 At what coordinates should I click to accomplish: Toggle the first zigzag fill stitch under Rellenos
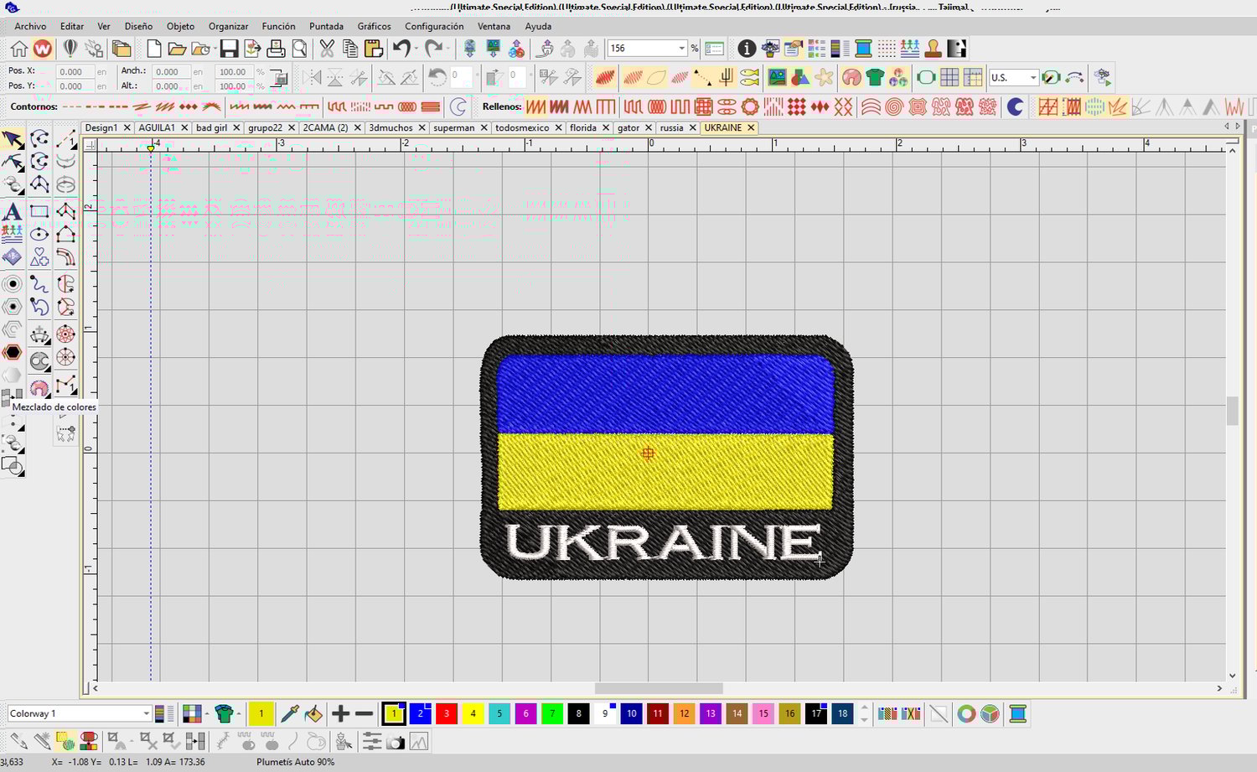535,106
